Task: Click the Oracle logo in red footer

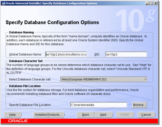Action: pos(18,121)
